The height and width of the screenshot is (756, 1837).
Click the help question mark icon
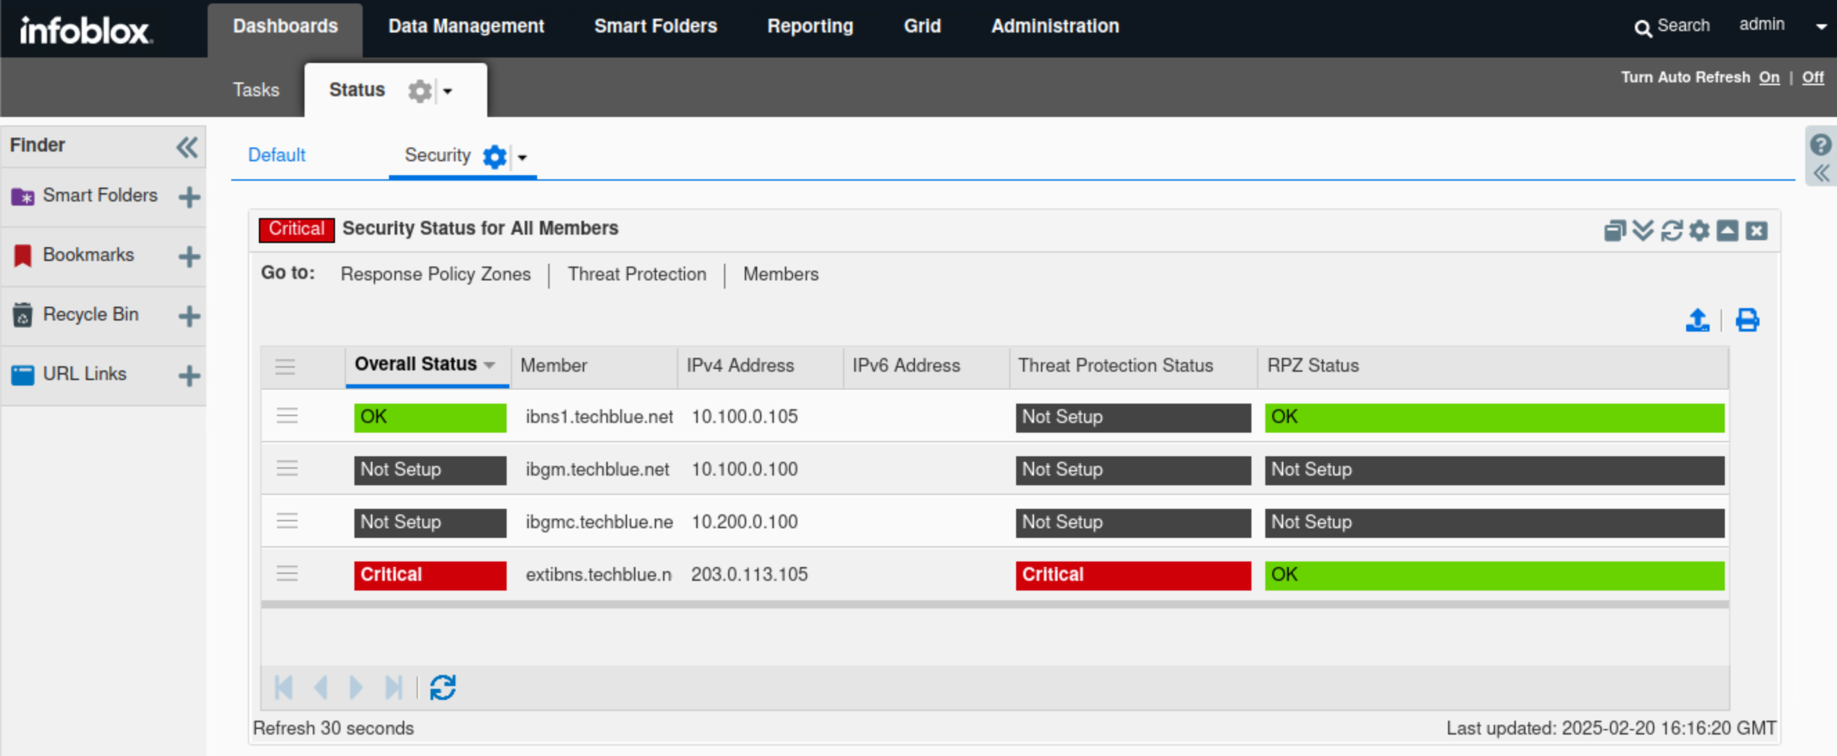(1820, 145)
